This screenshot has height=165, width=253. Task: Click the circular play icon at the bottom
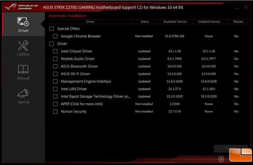tap(221, 159)
